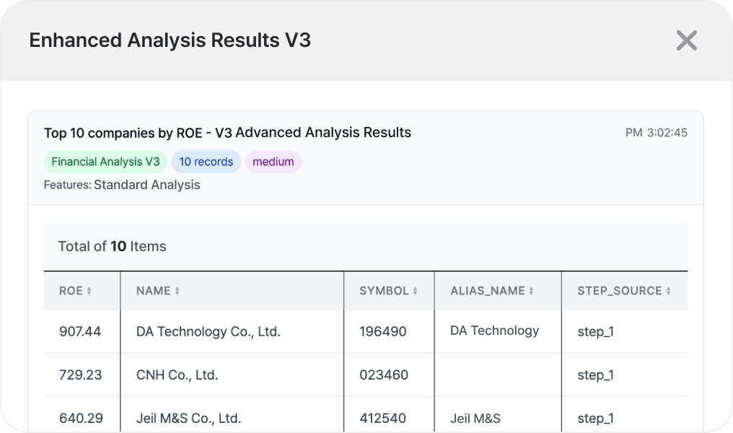Click the 10 records badge
The height and width of the screenshot is (433, 733).
coord(206,162)
